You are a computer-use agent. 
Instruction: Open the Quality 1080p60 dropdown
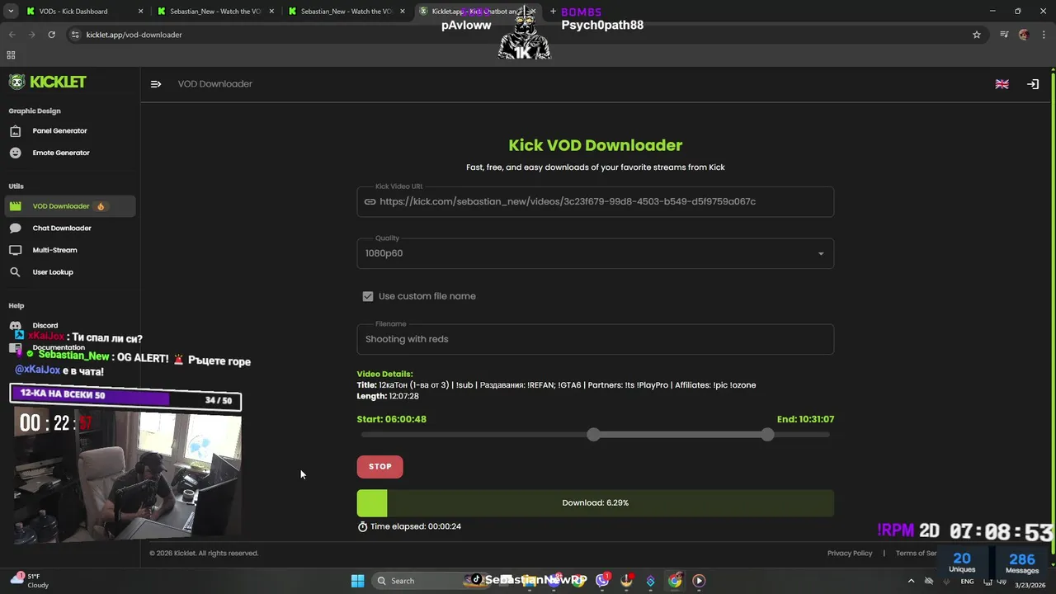(x=595, y=253)
